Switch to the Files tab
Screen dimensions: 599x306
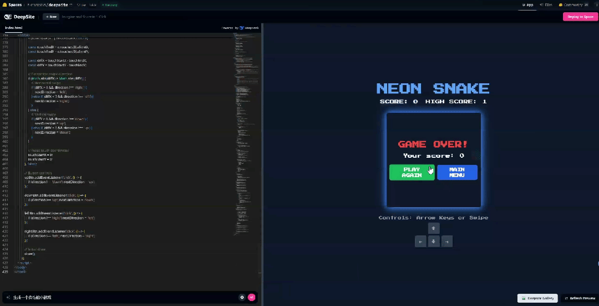click(x=546, y=4)
